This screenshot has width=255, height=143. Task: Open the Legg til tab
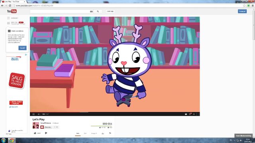pos(94,133)
